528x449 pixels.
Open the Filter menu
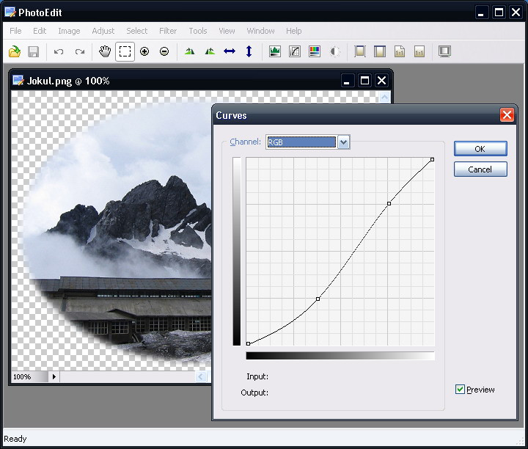(168, 31)
